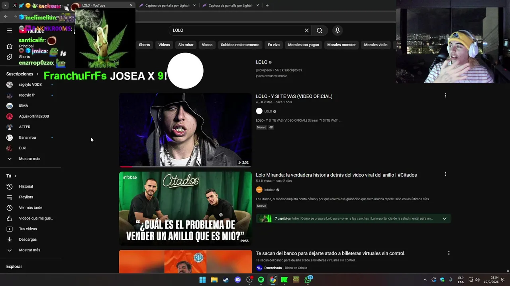Play the Y SI TE VAS thumbnail
Screen dimensions: 510x286
(185, 130)
